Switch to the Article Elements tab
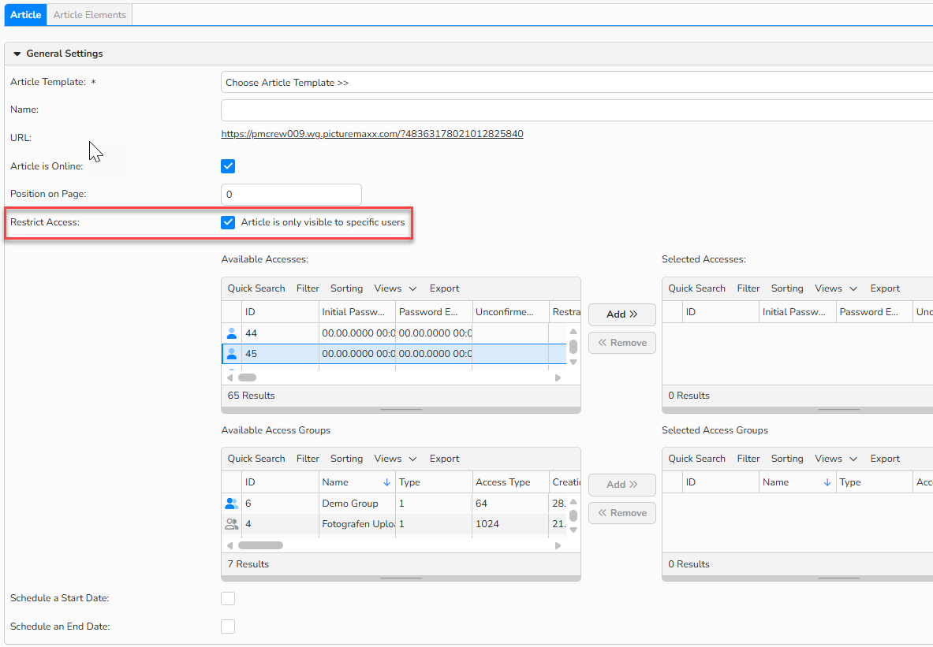This screenshot has height=647, width=933. point(89,15)
